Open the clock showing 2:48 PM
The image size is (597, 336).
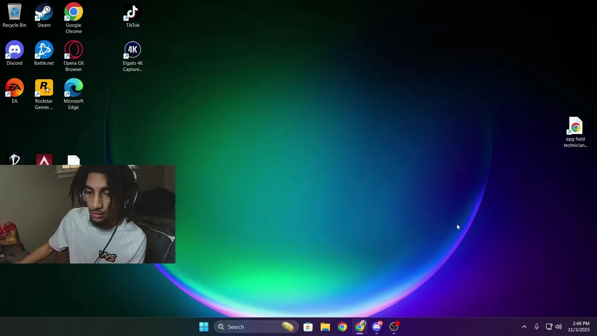pos(579,327)
